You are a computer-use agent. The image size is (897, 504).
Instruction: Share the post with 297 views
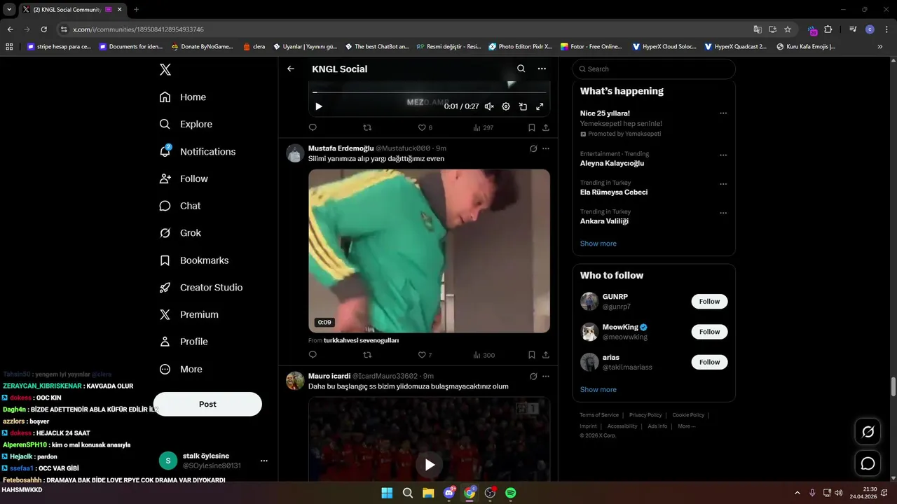point(546,127)
